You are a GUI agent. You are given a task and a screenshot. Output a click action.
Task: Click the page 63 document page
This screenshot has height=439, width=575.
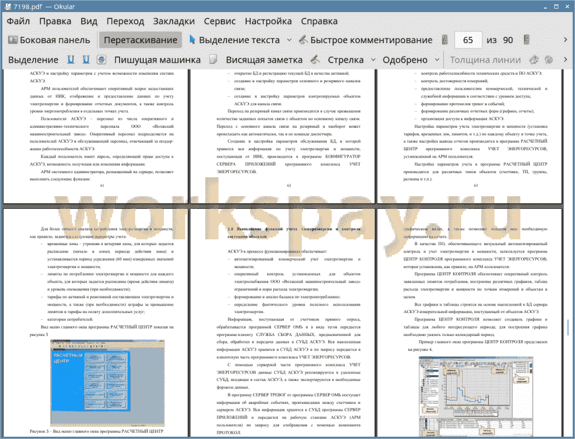click(469, 136)
